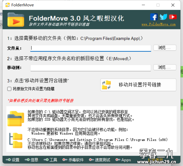Click the green dot icon beside 设置
The width and height of the screenshot is (183, 166).
pos(8,160)
